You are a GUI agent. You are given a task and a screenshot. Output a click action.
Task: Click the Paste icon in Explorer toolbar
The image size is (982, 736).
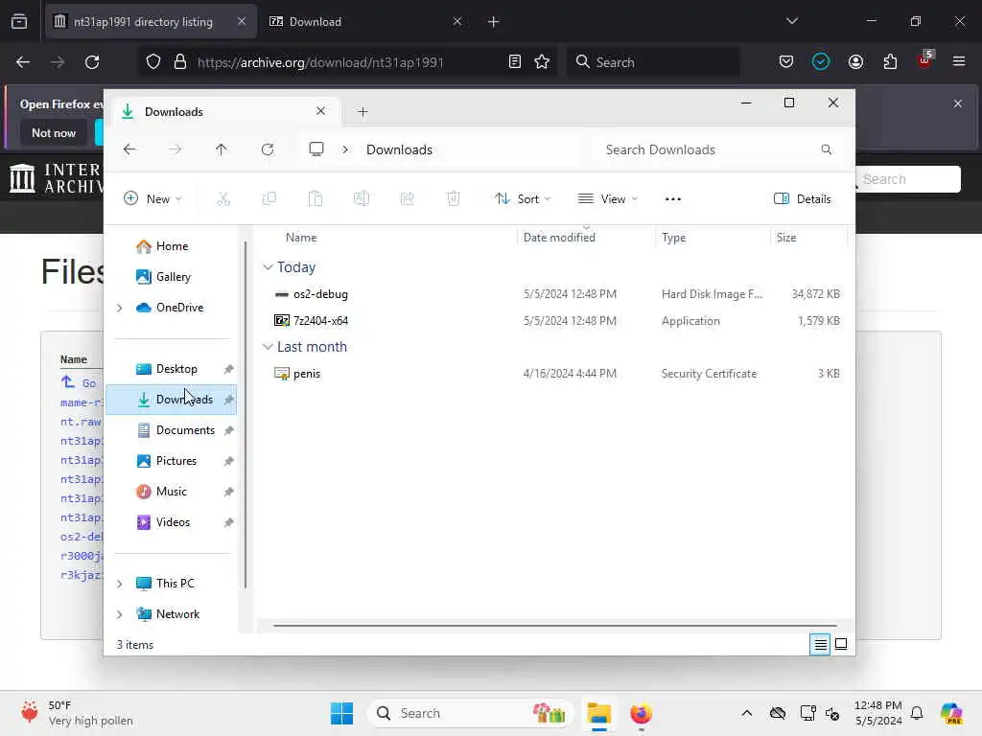click(x=315, y=199)
